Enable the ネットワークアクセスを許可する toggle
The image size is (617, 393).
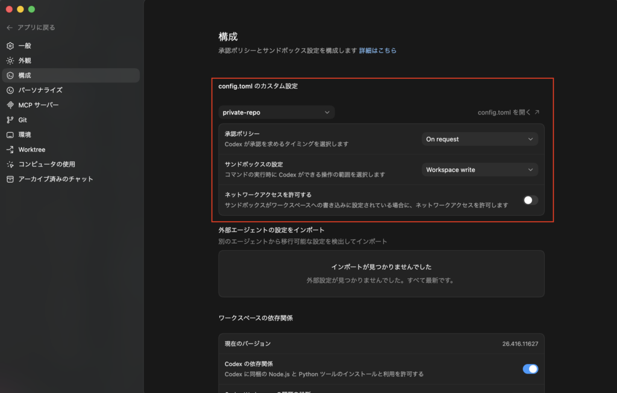(x=530, y=200)
